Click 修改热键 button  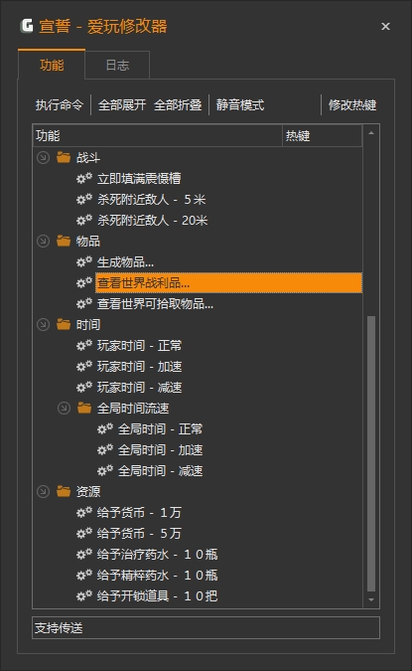click(352, 104)
